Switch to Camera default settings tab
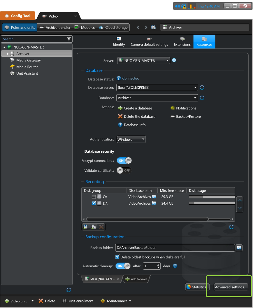The height and width of the screenshot is (308, 253). point(149,42)
